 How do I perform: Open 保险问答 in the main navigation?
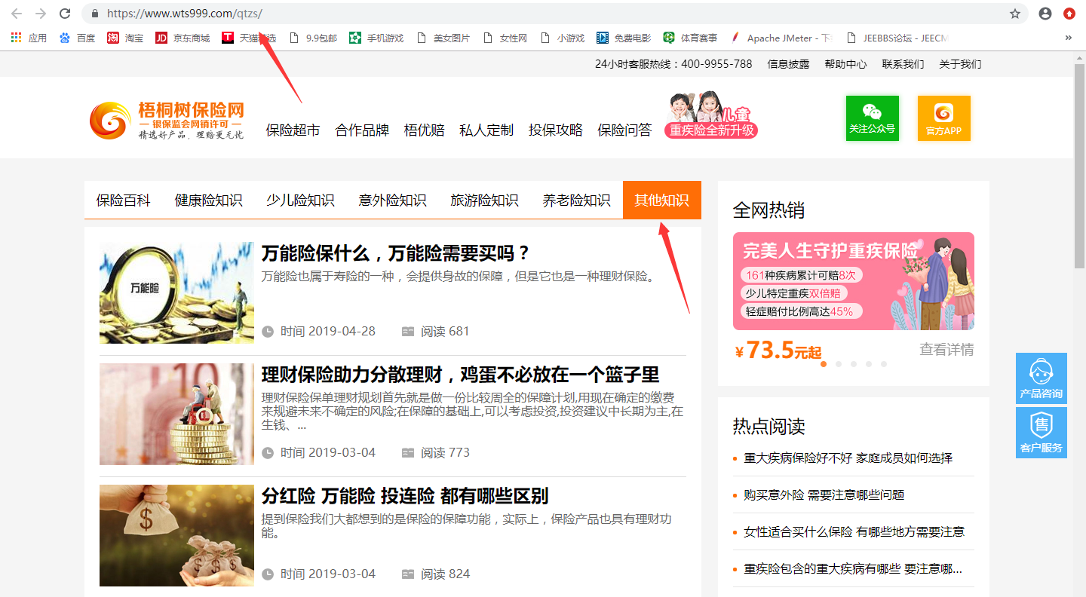[x=624, y=130]
